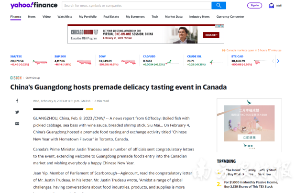The height and width of the screenshot is (193, 306).
Task: Click the Yahoo Finance logo
Action: 33,5
